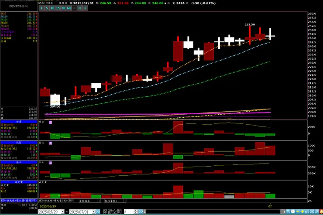Click GO button next to date range
323x215 pixels.
pyautogui.click(x=98, y=212)
